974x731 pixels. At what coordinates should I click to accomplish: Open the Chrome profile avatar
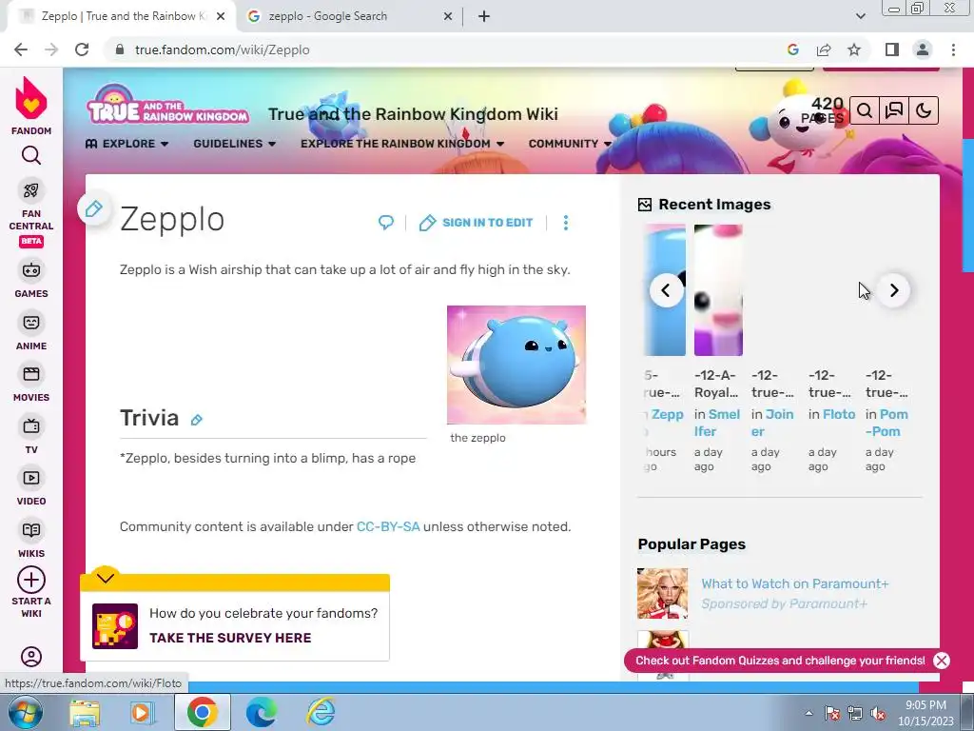click(923, 49)
